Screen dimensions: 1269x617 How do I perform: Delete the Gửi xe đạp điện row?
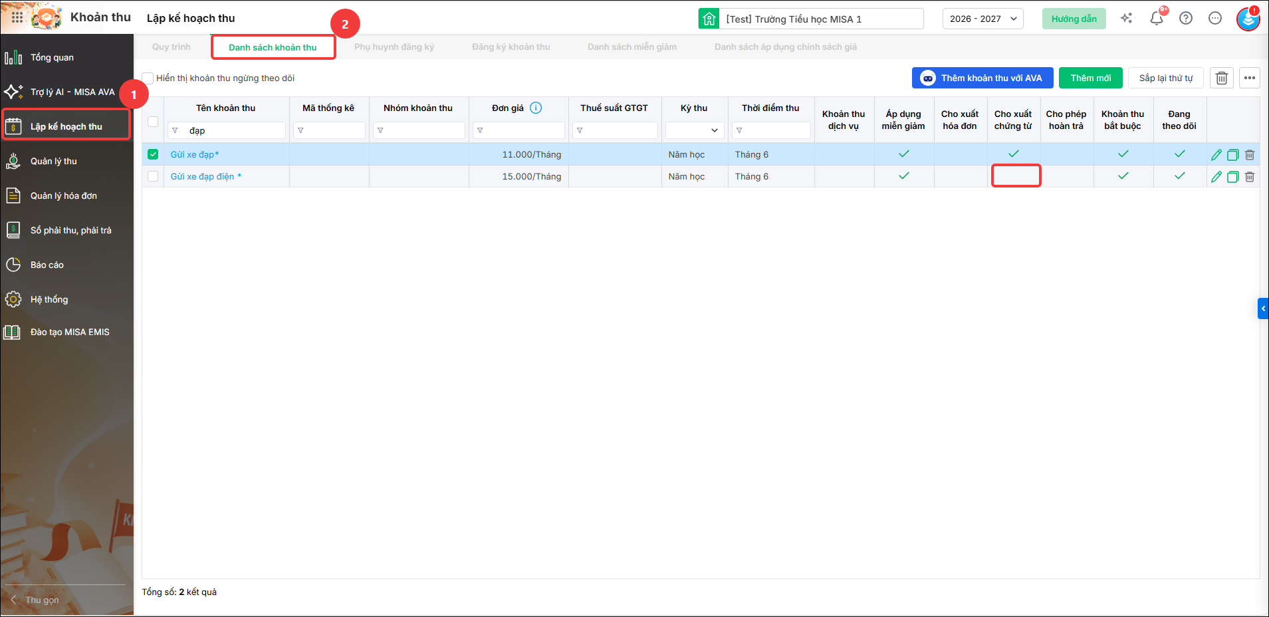(1250, 177)
